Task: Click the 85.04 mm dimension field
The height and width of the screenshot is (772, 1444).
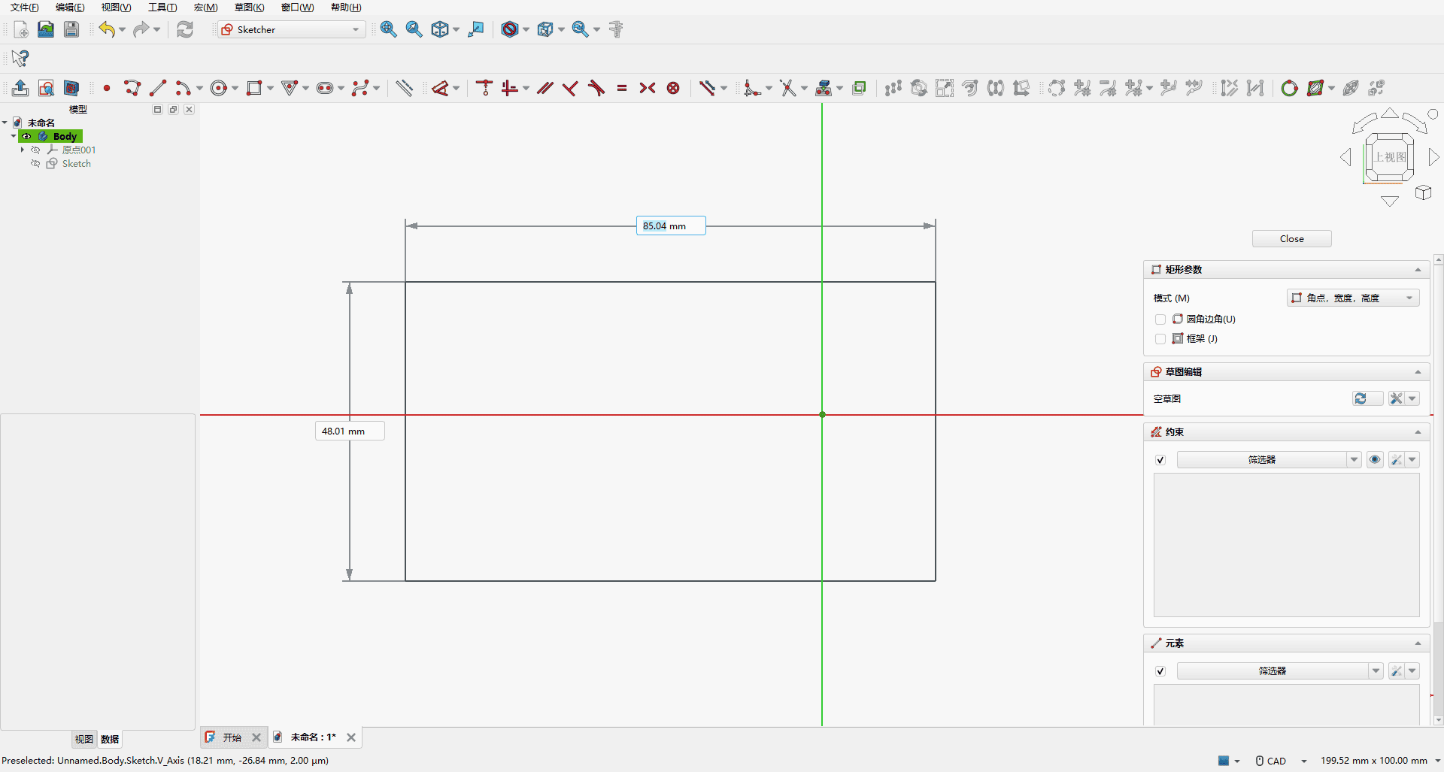Action: tap(671, 226)
